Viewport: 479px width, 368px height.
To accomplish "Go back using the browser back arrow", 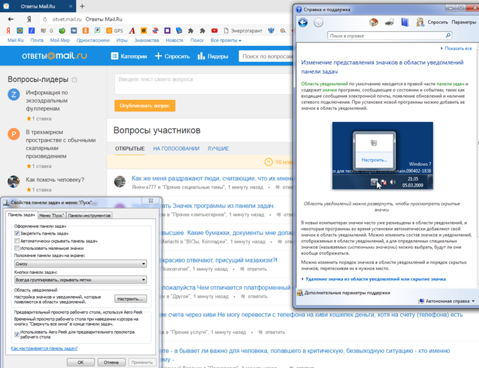I will pos(11,19).
